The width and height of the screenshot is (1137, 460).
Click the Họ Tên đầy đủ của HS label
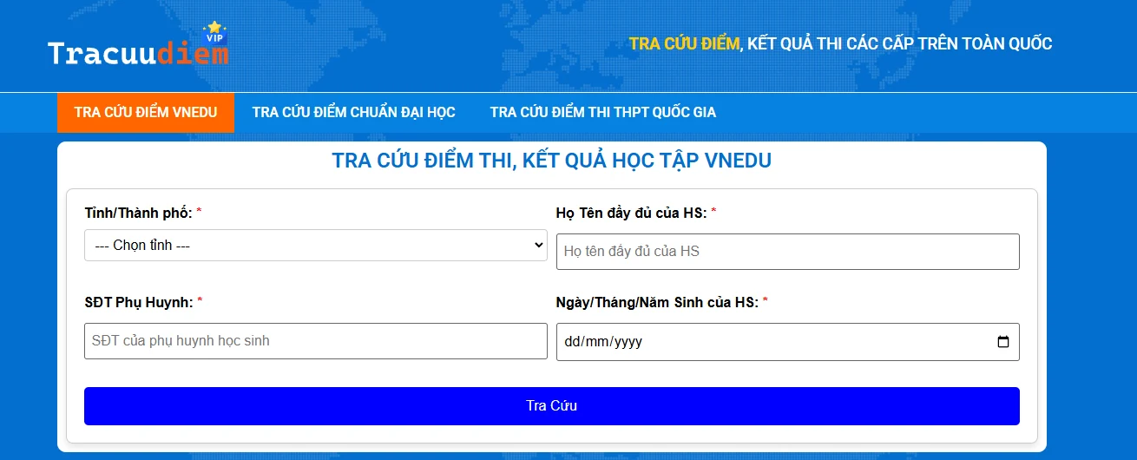[632, 213]
